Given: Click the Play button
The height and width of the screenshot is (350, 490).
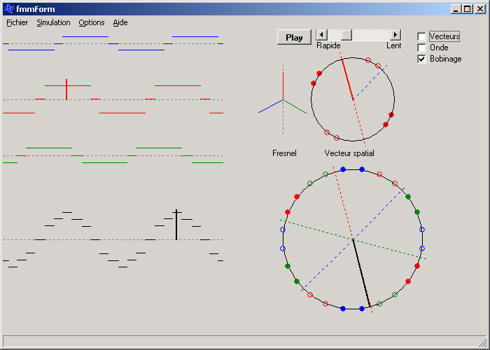Looking at the screenshot, I should pos(294,38).
